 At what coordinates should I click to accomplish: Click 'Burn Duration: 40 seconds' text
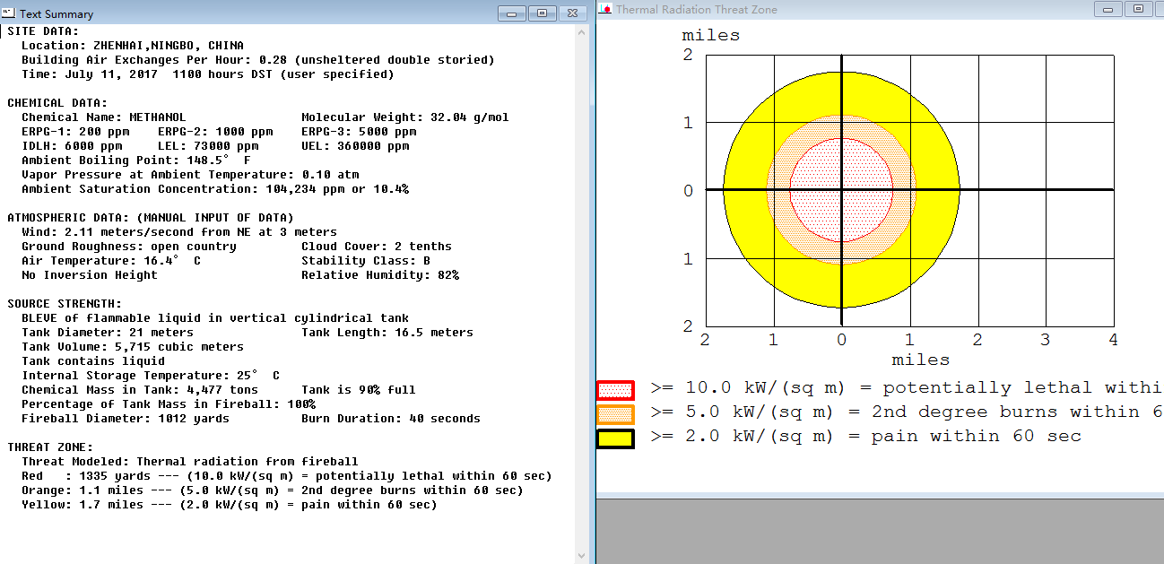pos(390,419)
